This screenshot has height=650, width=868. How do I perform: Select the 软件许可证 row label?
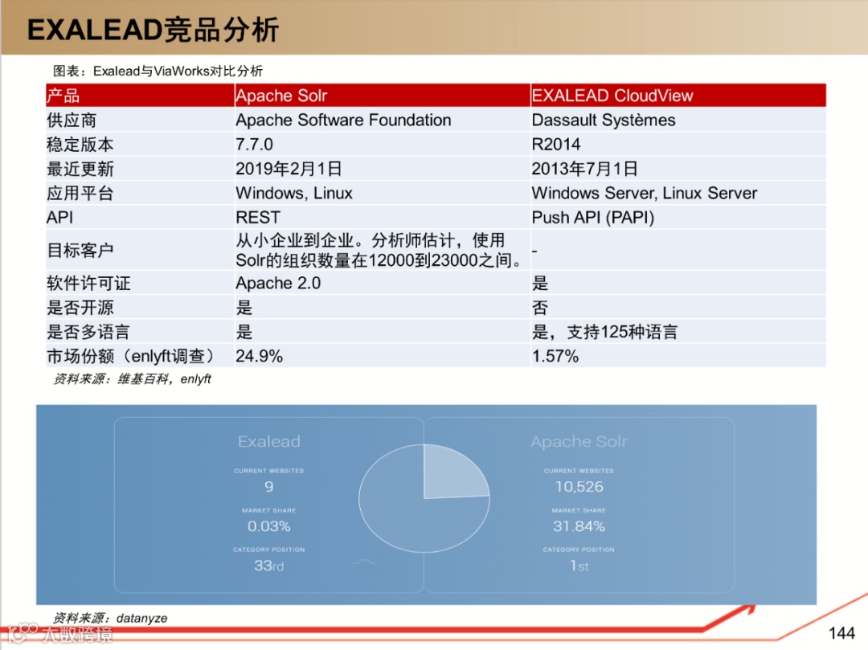(x=88, y=284)
